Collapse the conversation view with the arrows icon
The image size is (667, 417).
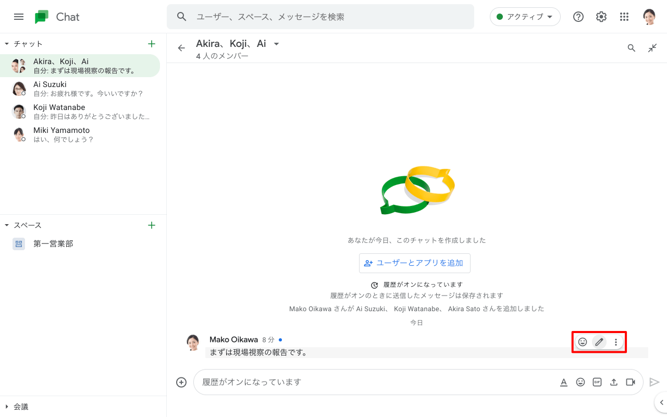pos(652,48)
